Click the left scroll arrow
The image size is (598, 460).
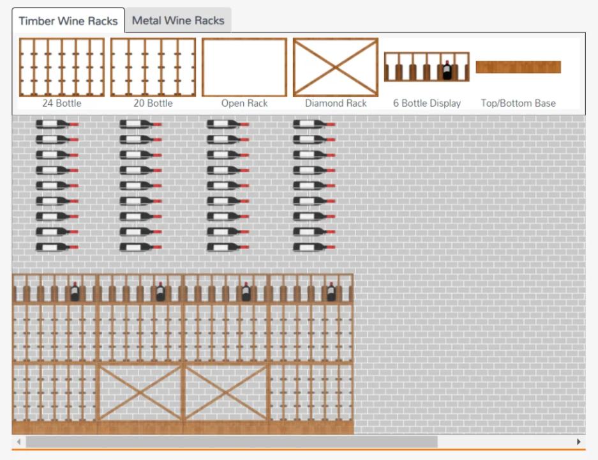pos(19,441)
